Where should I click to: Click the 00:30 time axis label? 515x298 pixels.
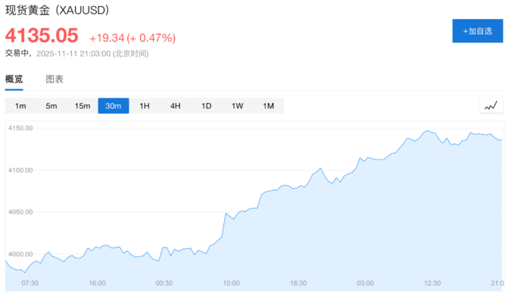(x=164, y=283)
